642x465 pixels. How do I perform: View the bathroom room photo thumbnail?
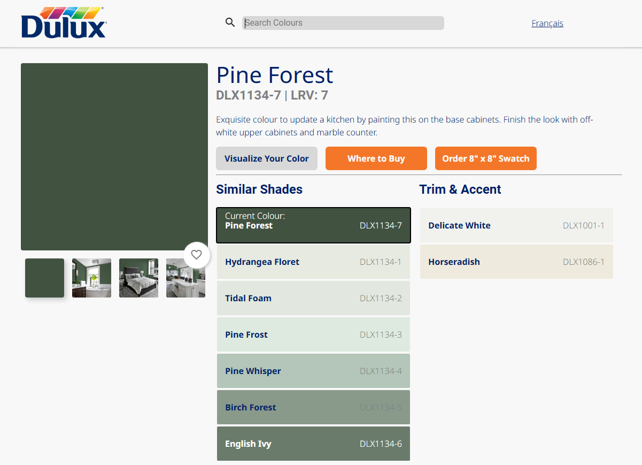point(91,278)
